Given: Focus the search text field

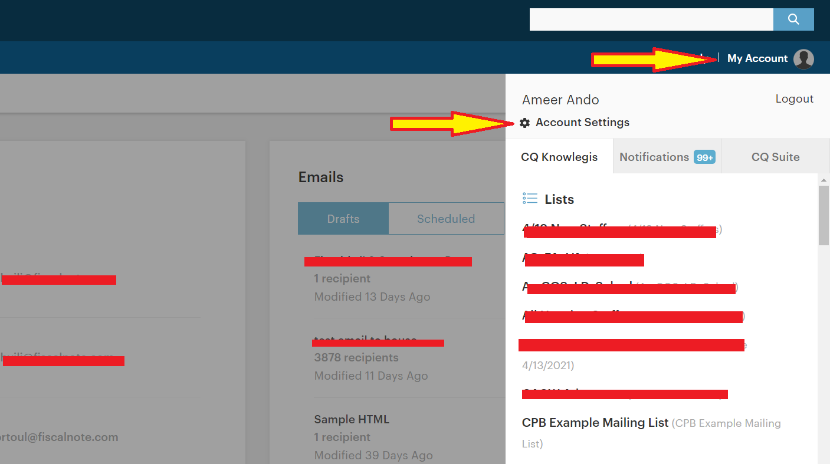Looking at the screenshot, I should point(651,19).
